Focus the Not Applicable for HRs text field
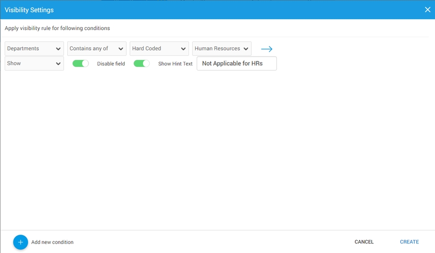Image resolution: width=435 pixels, height=253 pixels. pyautogui.click(x=236, y=64)
